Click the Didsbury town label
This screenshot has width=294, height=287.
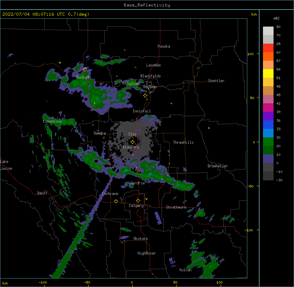[x=131, y=147]
